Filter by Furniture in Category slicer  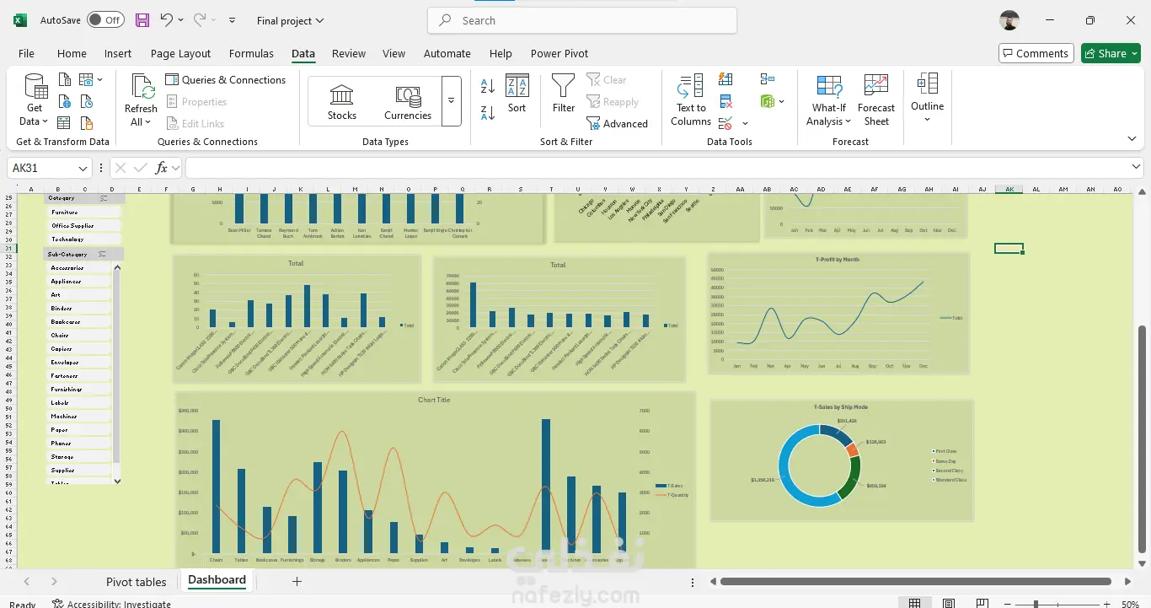83,213
